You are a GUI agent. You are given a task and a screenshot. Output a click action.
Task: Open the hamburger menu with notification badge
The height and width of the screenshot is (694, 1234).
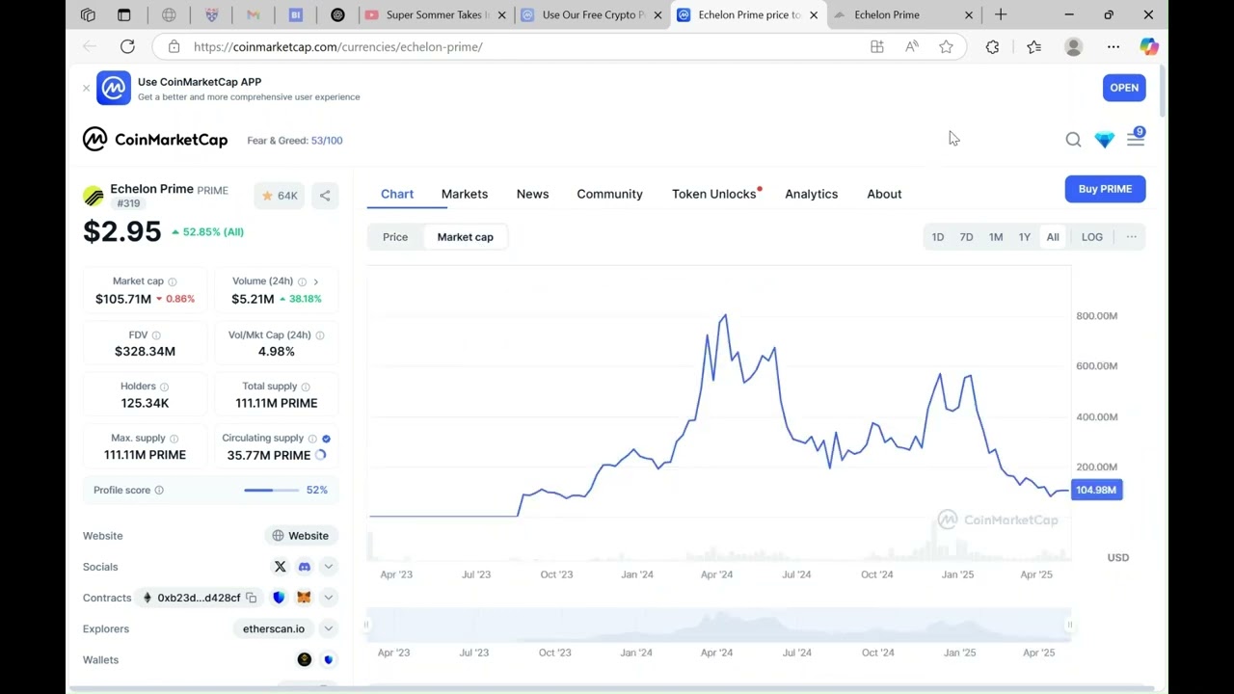coord(1136,139)
